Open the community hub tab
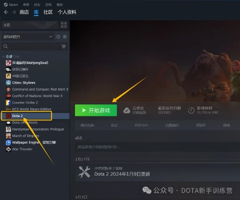Viewport: 240px width, 200px height. [141, 125]
